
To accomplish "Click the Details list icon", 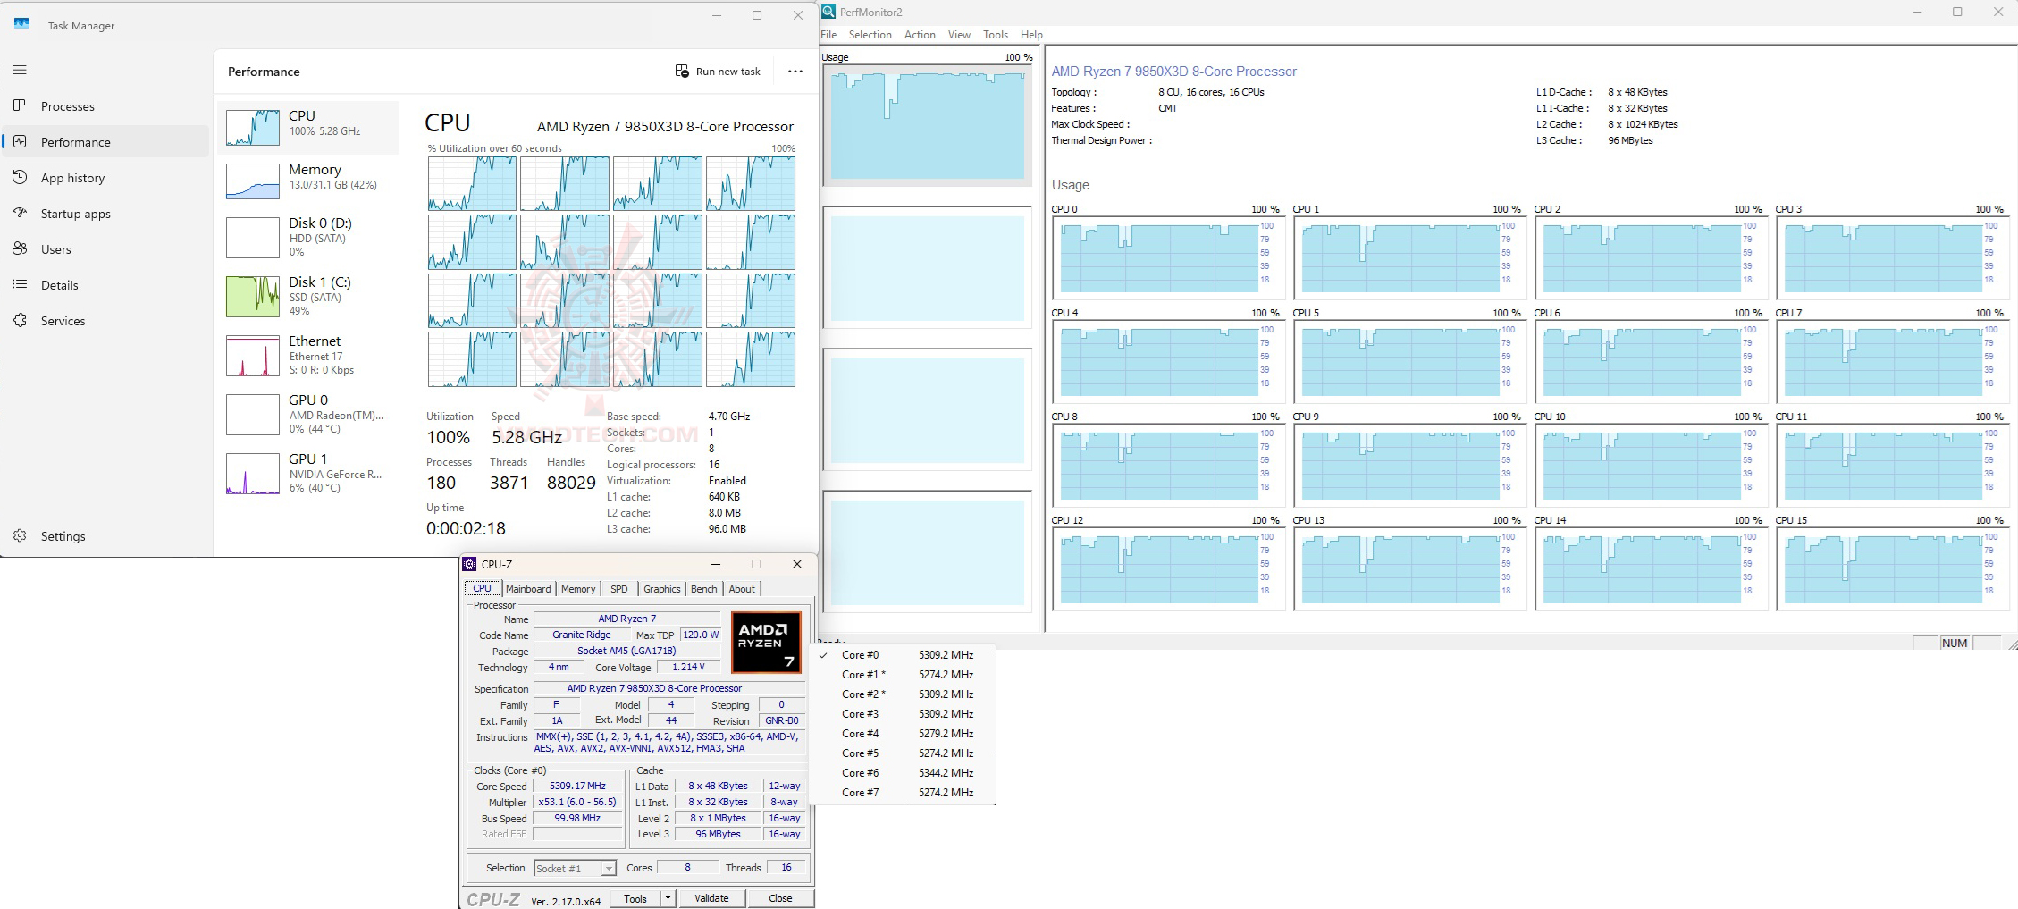I will pos(20,284).
